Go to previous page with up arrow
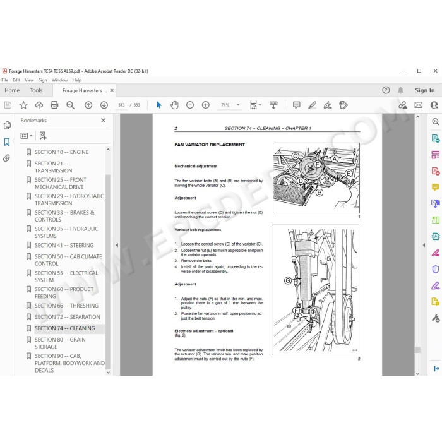This screenshot has height=442, width=442. pos(88,105)
